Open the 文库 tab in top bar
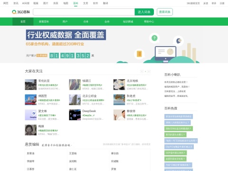This screenshot has height=171, width=228. point(85,3)
